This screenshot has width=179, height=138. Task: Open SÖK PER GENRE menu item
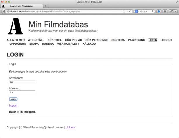click(97, 40)
